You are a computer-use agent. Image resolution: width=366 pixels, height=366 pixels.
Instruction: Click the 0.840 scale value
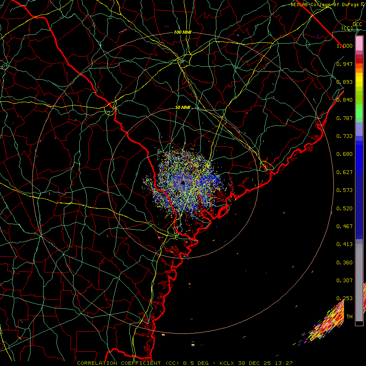tap(344, 100)
